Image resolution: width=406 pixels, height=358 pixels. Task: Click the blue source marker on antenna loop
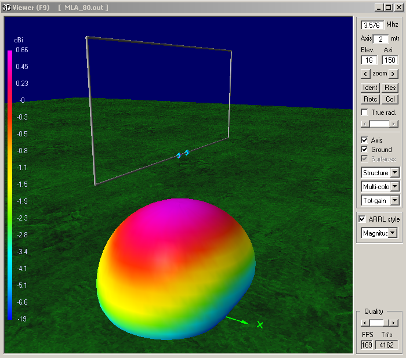click(183, 154)
